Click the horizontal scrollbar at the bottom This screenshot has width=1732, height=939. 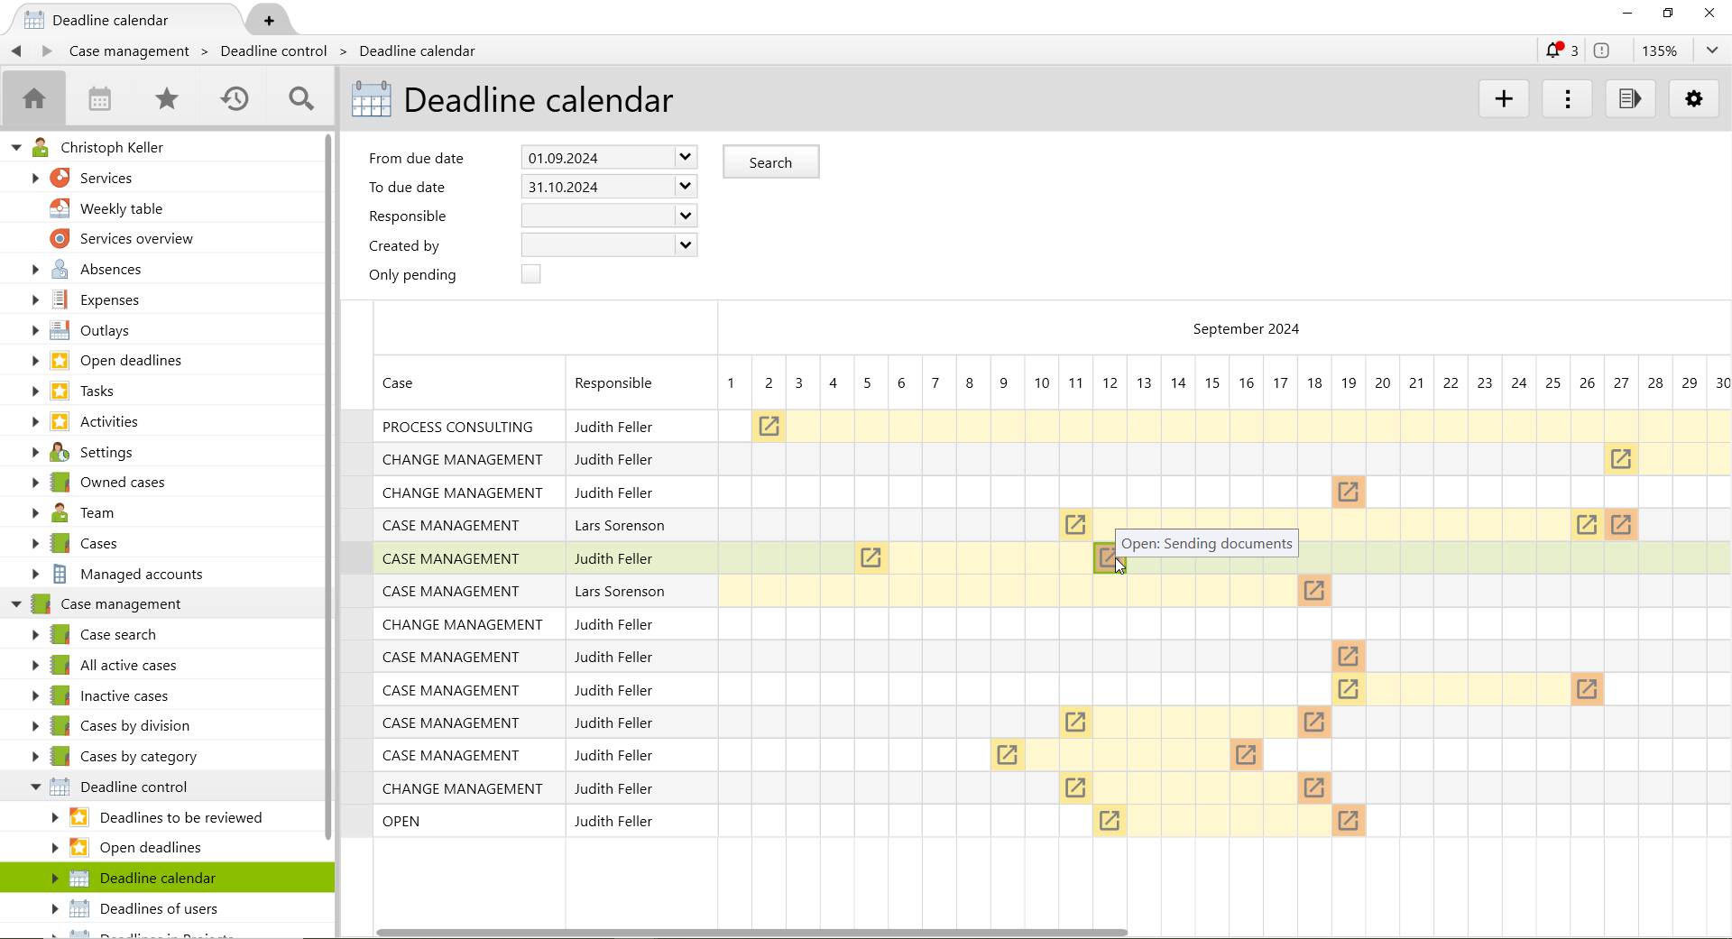752,932
